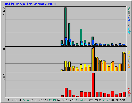132x103 pixels.
Task: Click the green Hits legend label
Action: [x=129, y=11]
